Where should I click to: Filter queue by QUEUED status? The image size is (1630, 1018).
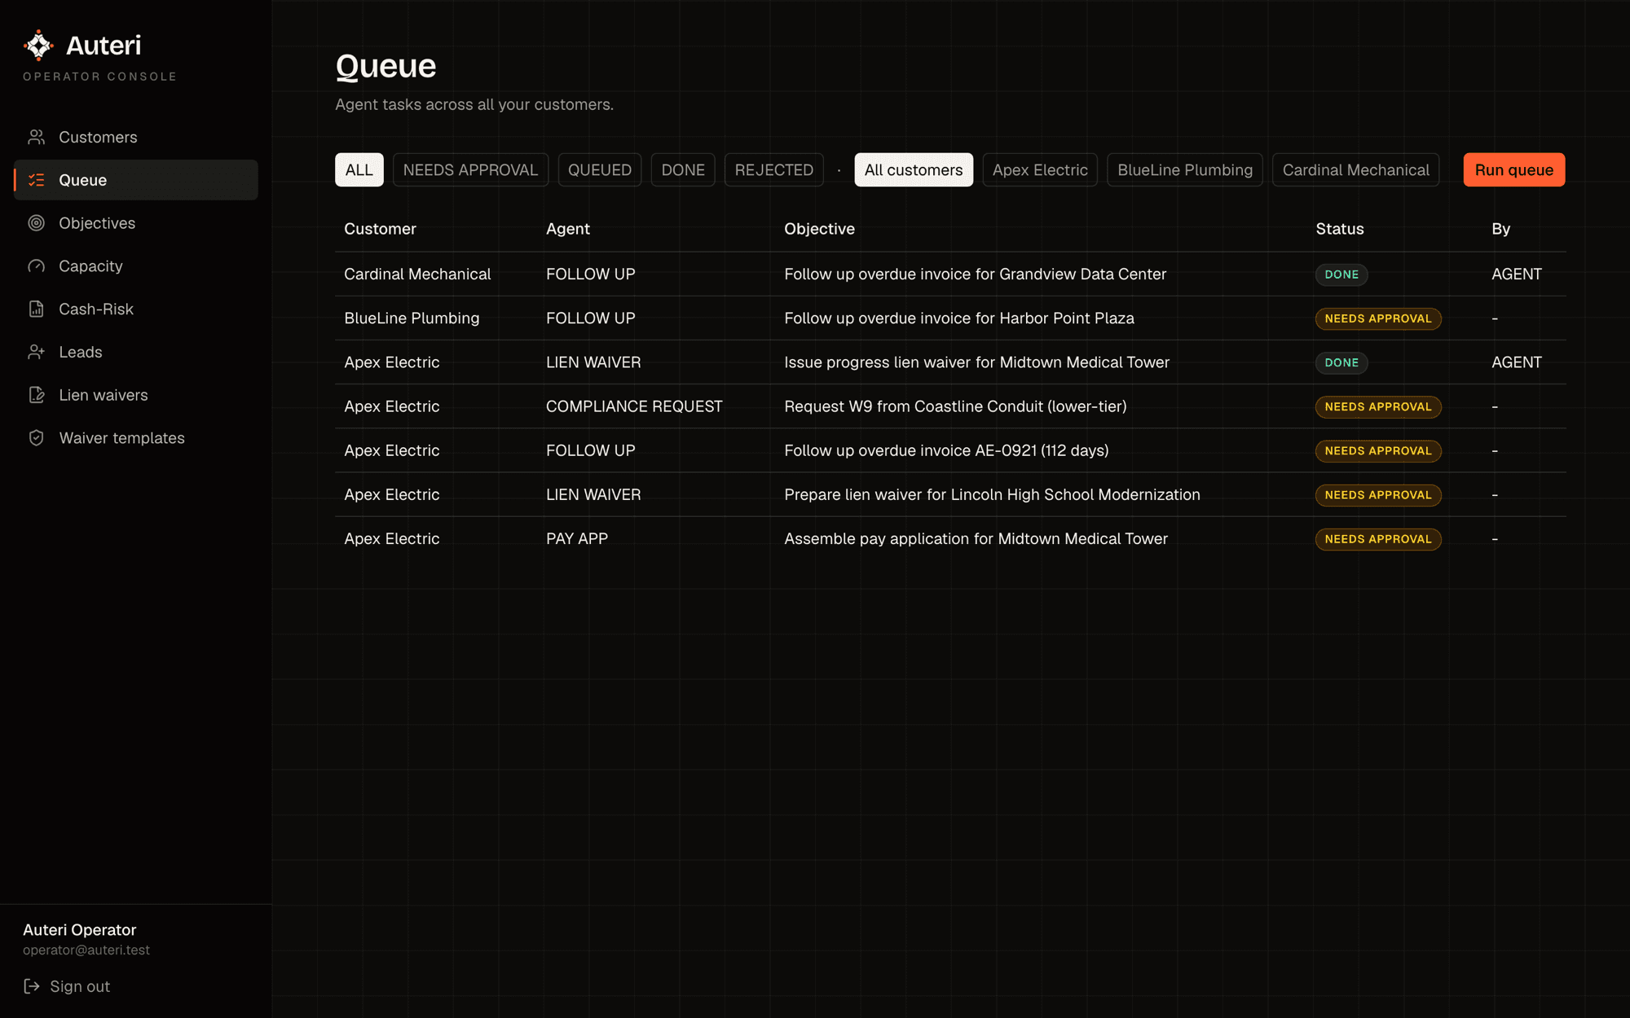click(x=600, y=169)
